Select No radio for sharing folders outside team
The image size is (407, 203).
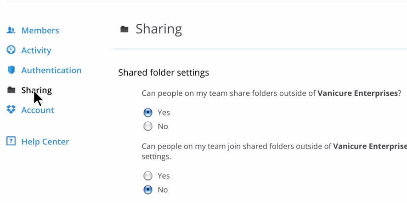148,126
